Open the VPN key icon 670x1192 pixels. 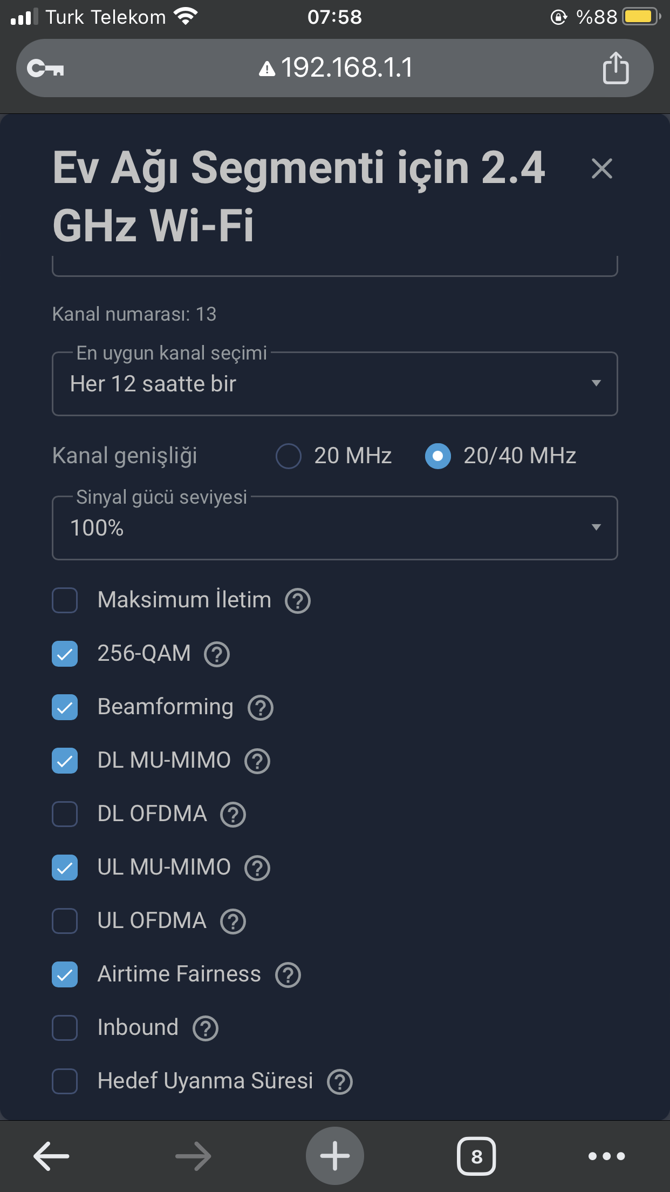pos(46,69)
